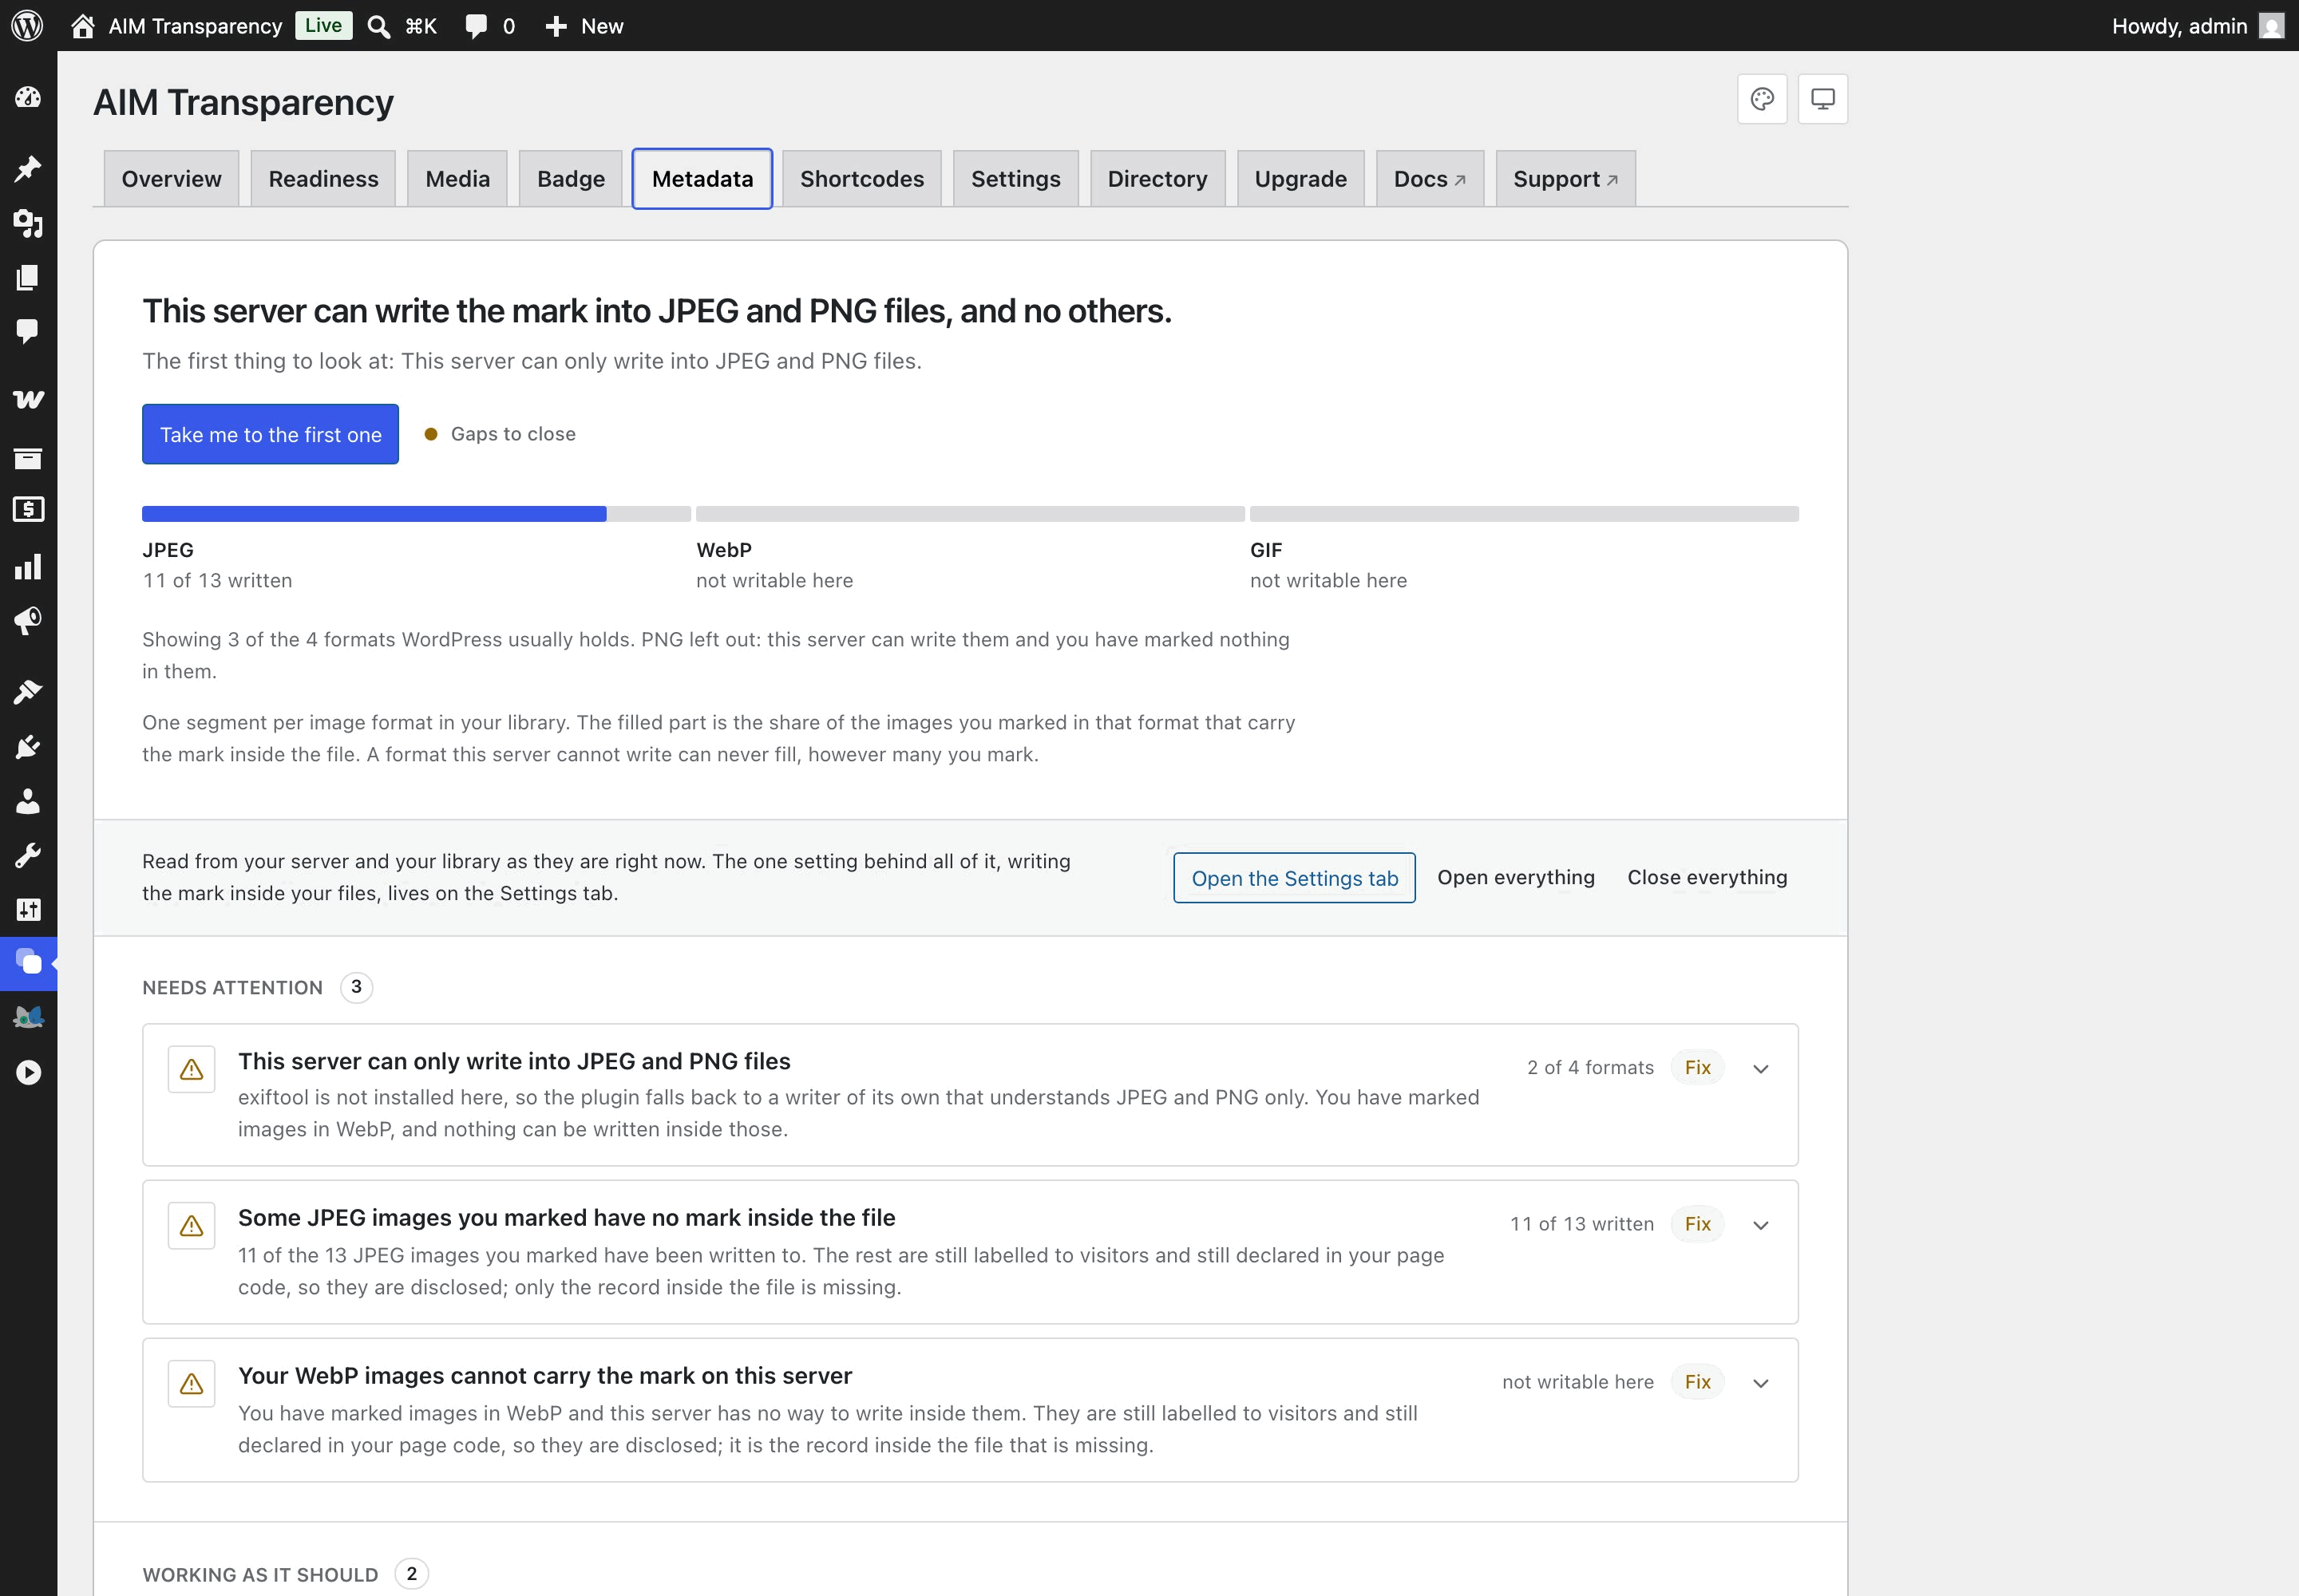Open the cat mascot sidebar icon
This screenshot has width=2299, height=1596.
[28, 1018]
